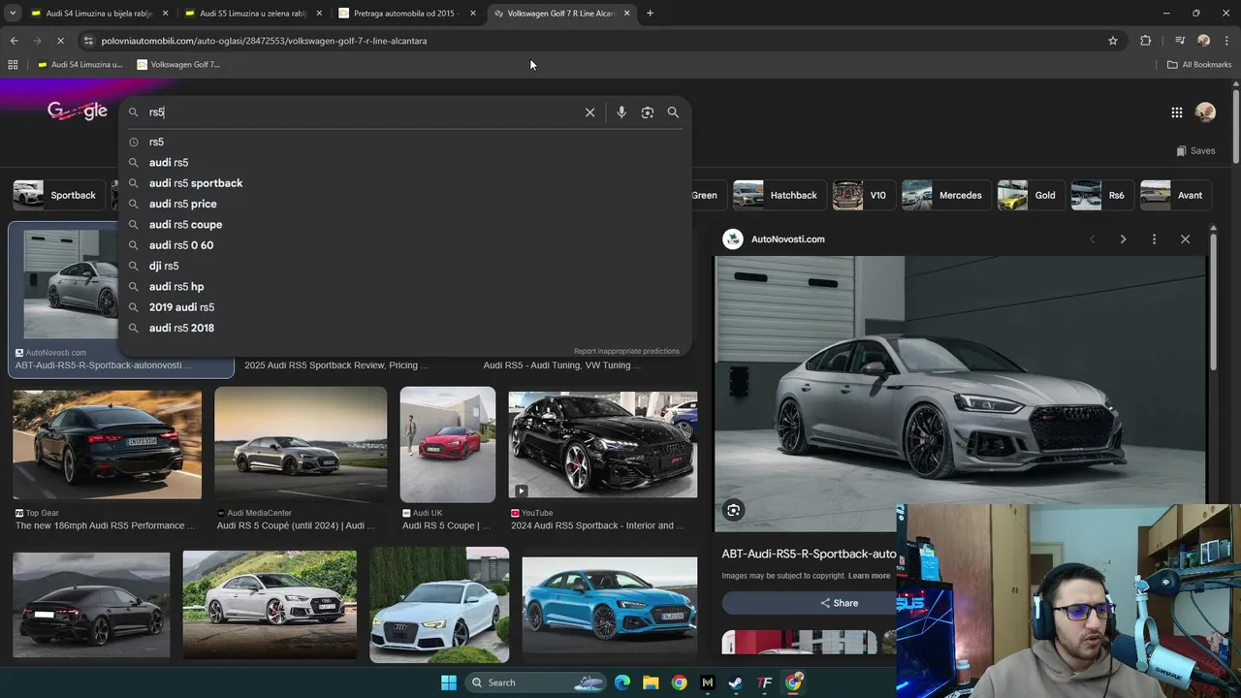Click the Lens search icon on preview image
The image size is (1241, 698).
[x=734, y=510]
